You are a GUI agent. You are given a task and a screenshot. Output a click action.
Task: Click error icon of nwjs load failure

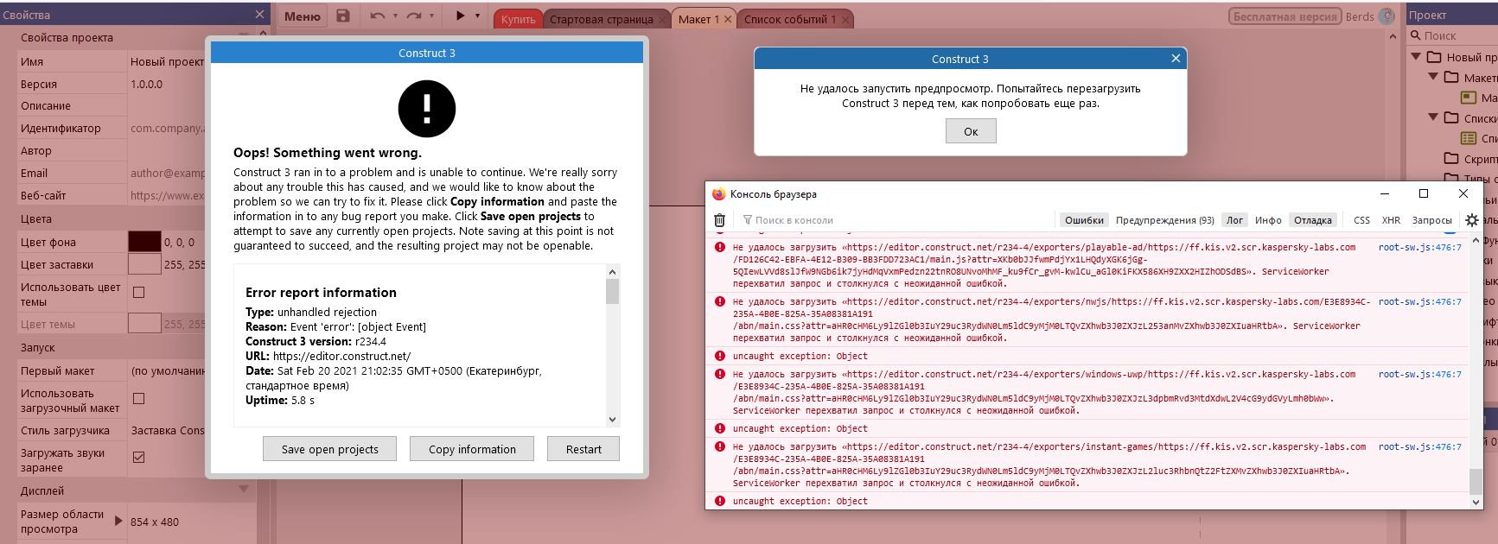[x=719, y=302]
